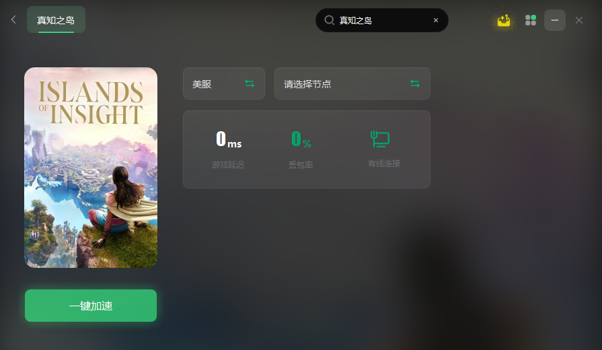Click the swap arrows in the node selector

tap(414, 83)
